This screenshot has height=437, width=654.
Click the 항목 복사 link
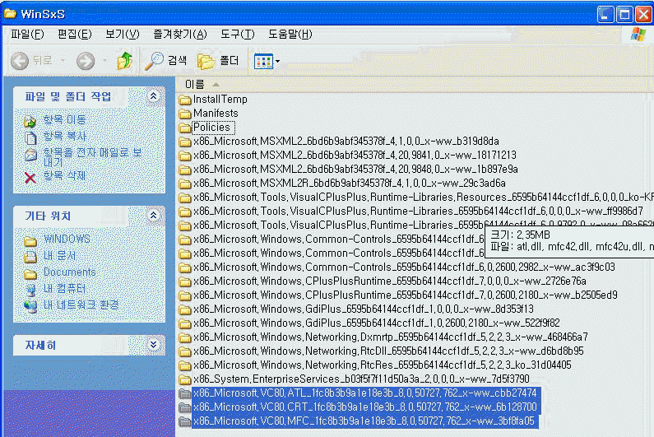65,136
